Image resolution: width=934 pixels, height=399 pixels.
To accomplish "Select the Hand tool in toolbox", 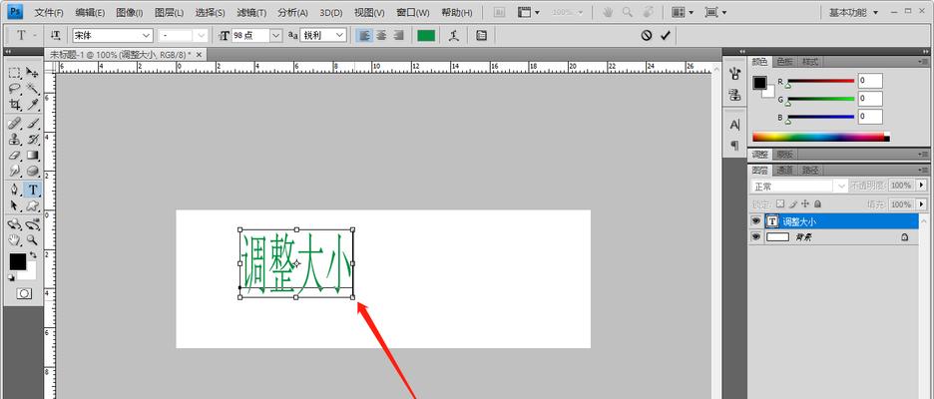I will coord(15,240).
